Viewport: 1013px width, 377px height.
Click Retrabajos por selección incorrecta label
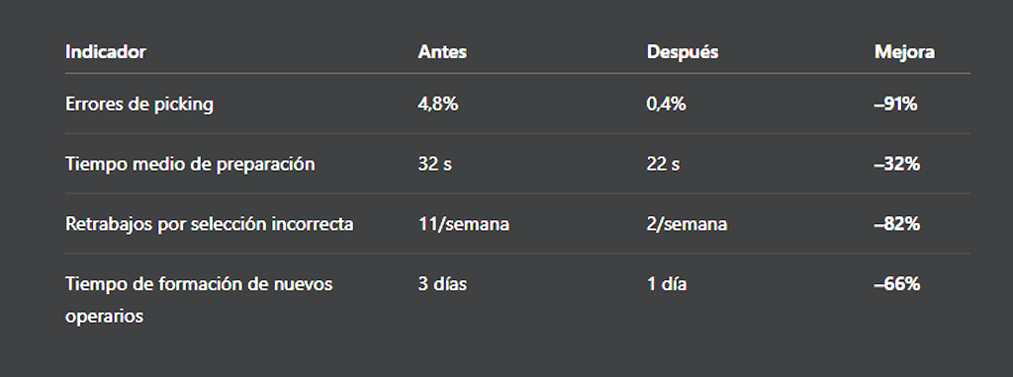[x=210, y=224]
